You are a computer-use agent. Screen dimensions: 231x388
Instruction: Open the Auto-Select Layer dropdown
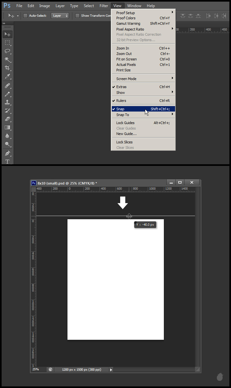tap(60, 16)
